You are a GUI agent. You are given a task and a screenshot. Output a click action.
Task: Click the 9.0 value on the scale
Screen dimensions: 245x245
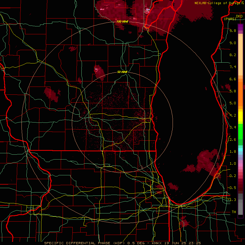233,43
